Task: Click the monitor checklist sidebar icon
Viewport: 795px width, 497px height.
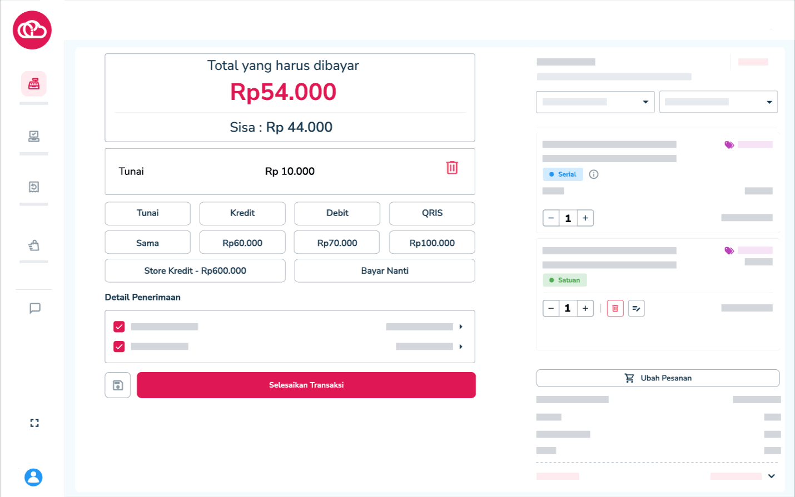Action: point(34,136)
